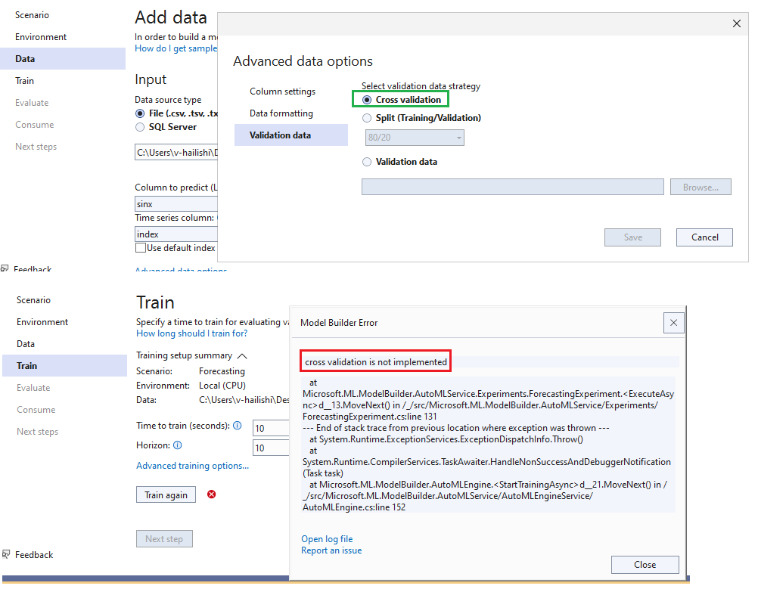Image resolution: width=758 pixels, height=589 pixels.
Task: Click Browse to pick a validation data file
Action: click(x=700, y=187)
